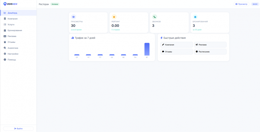Viewport: 260px width, 132px height.
Task: Click the phone icon on Звонков card
Action: coord(155,17)
